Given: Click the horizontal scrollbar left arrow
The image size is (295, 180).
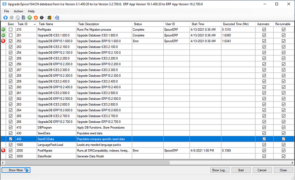Looking at the screenshot, I should pyautogui.click(x=3, y=163).
